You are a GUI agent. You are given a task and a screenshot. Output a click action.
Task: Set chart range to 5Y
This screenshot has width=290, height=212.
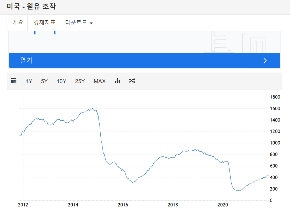click(x=44, y=81)
